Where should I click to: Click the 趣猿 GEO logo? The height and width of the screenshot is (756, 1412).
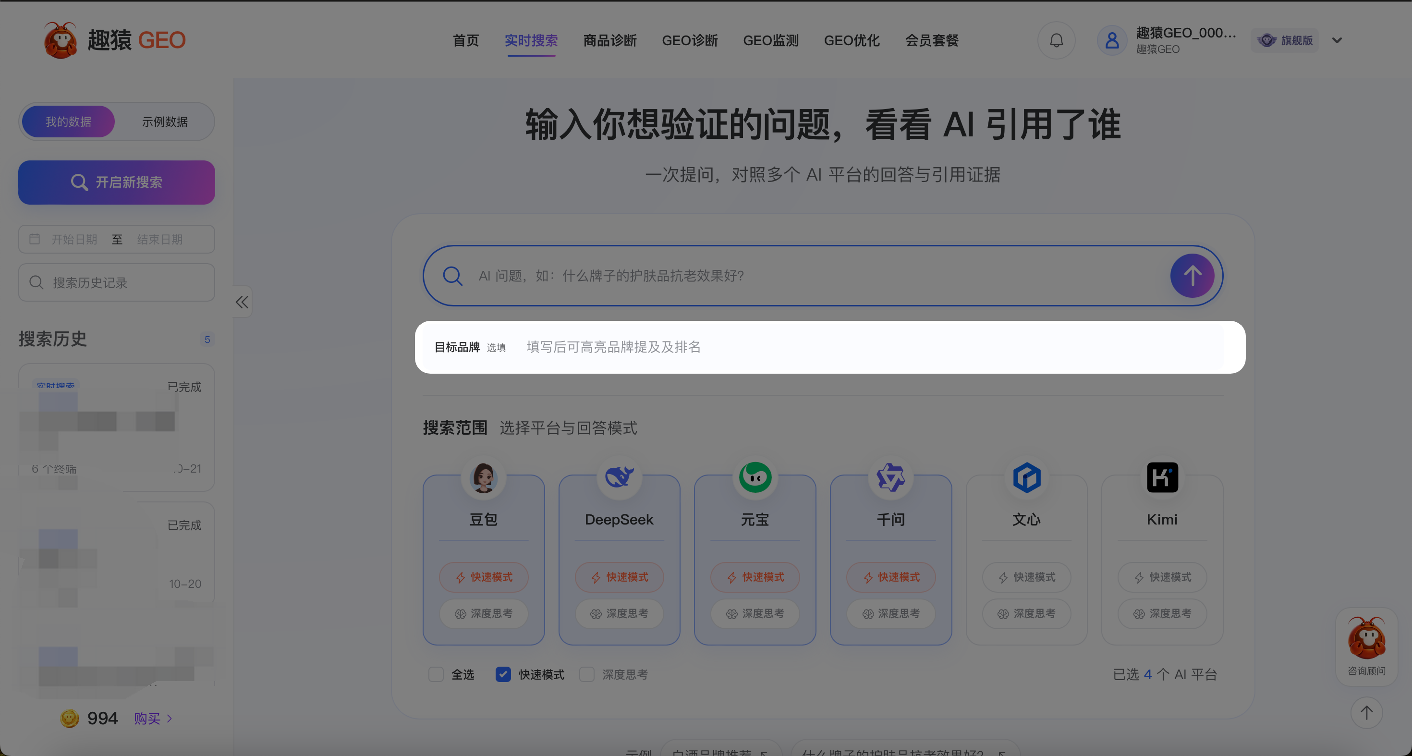(115, 40)
